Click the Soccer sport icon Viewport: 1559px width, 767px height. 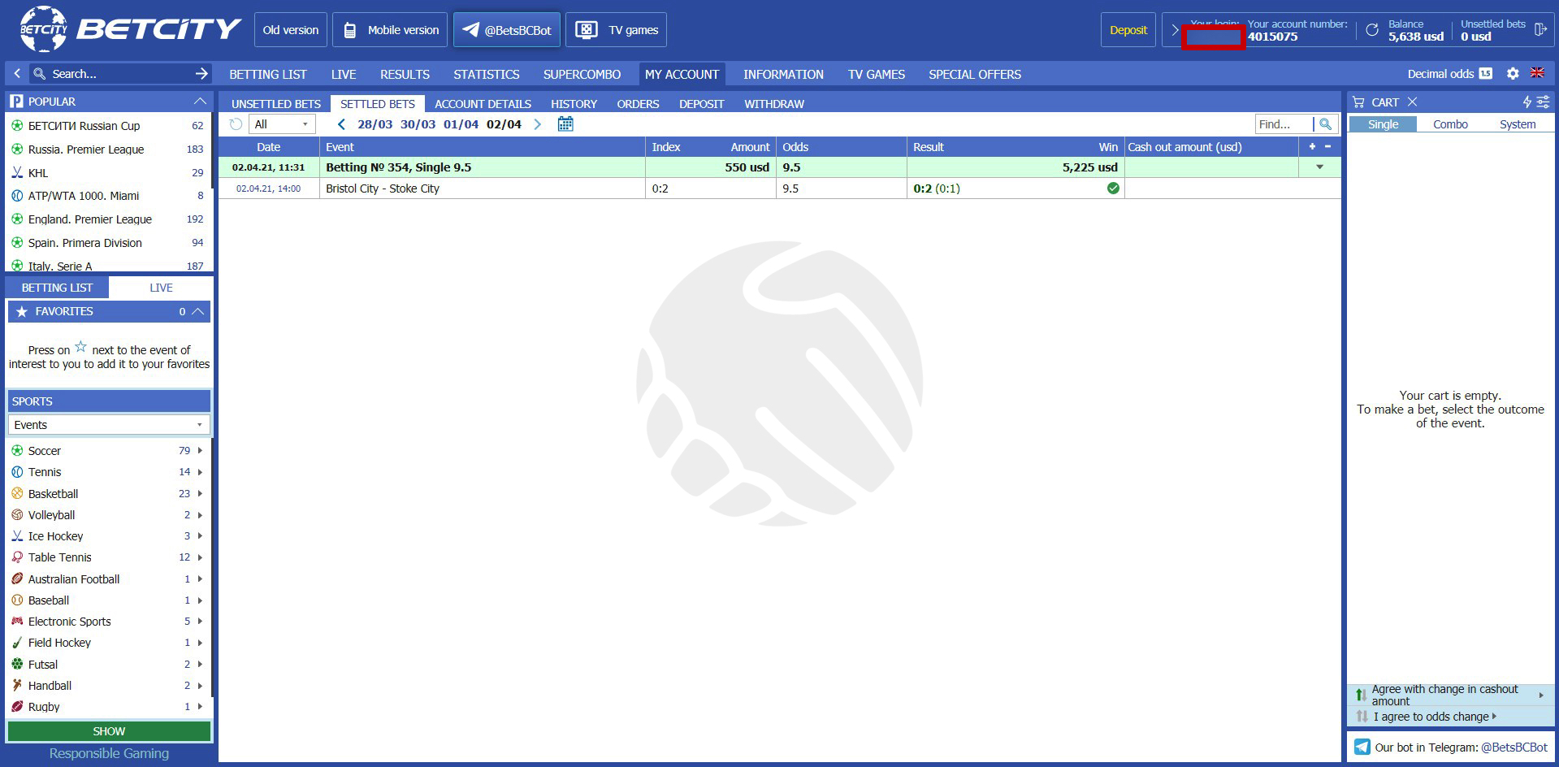point(17,450)
